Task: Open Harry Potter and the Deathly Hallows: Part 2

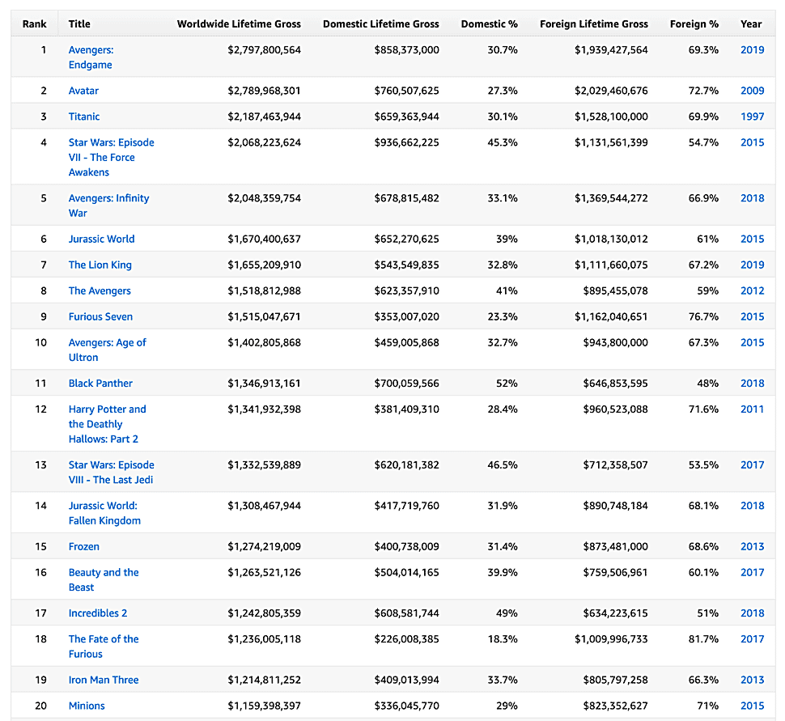Action: [x=107, y=424]
